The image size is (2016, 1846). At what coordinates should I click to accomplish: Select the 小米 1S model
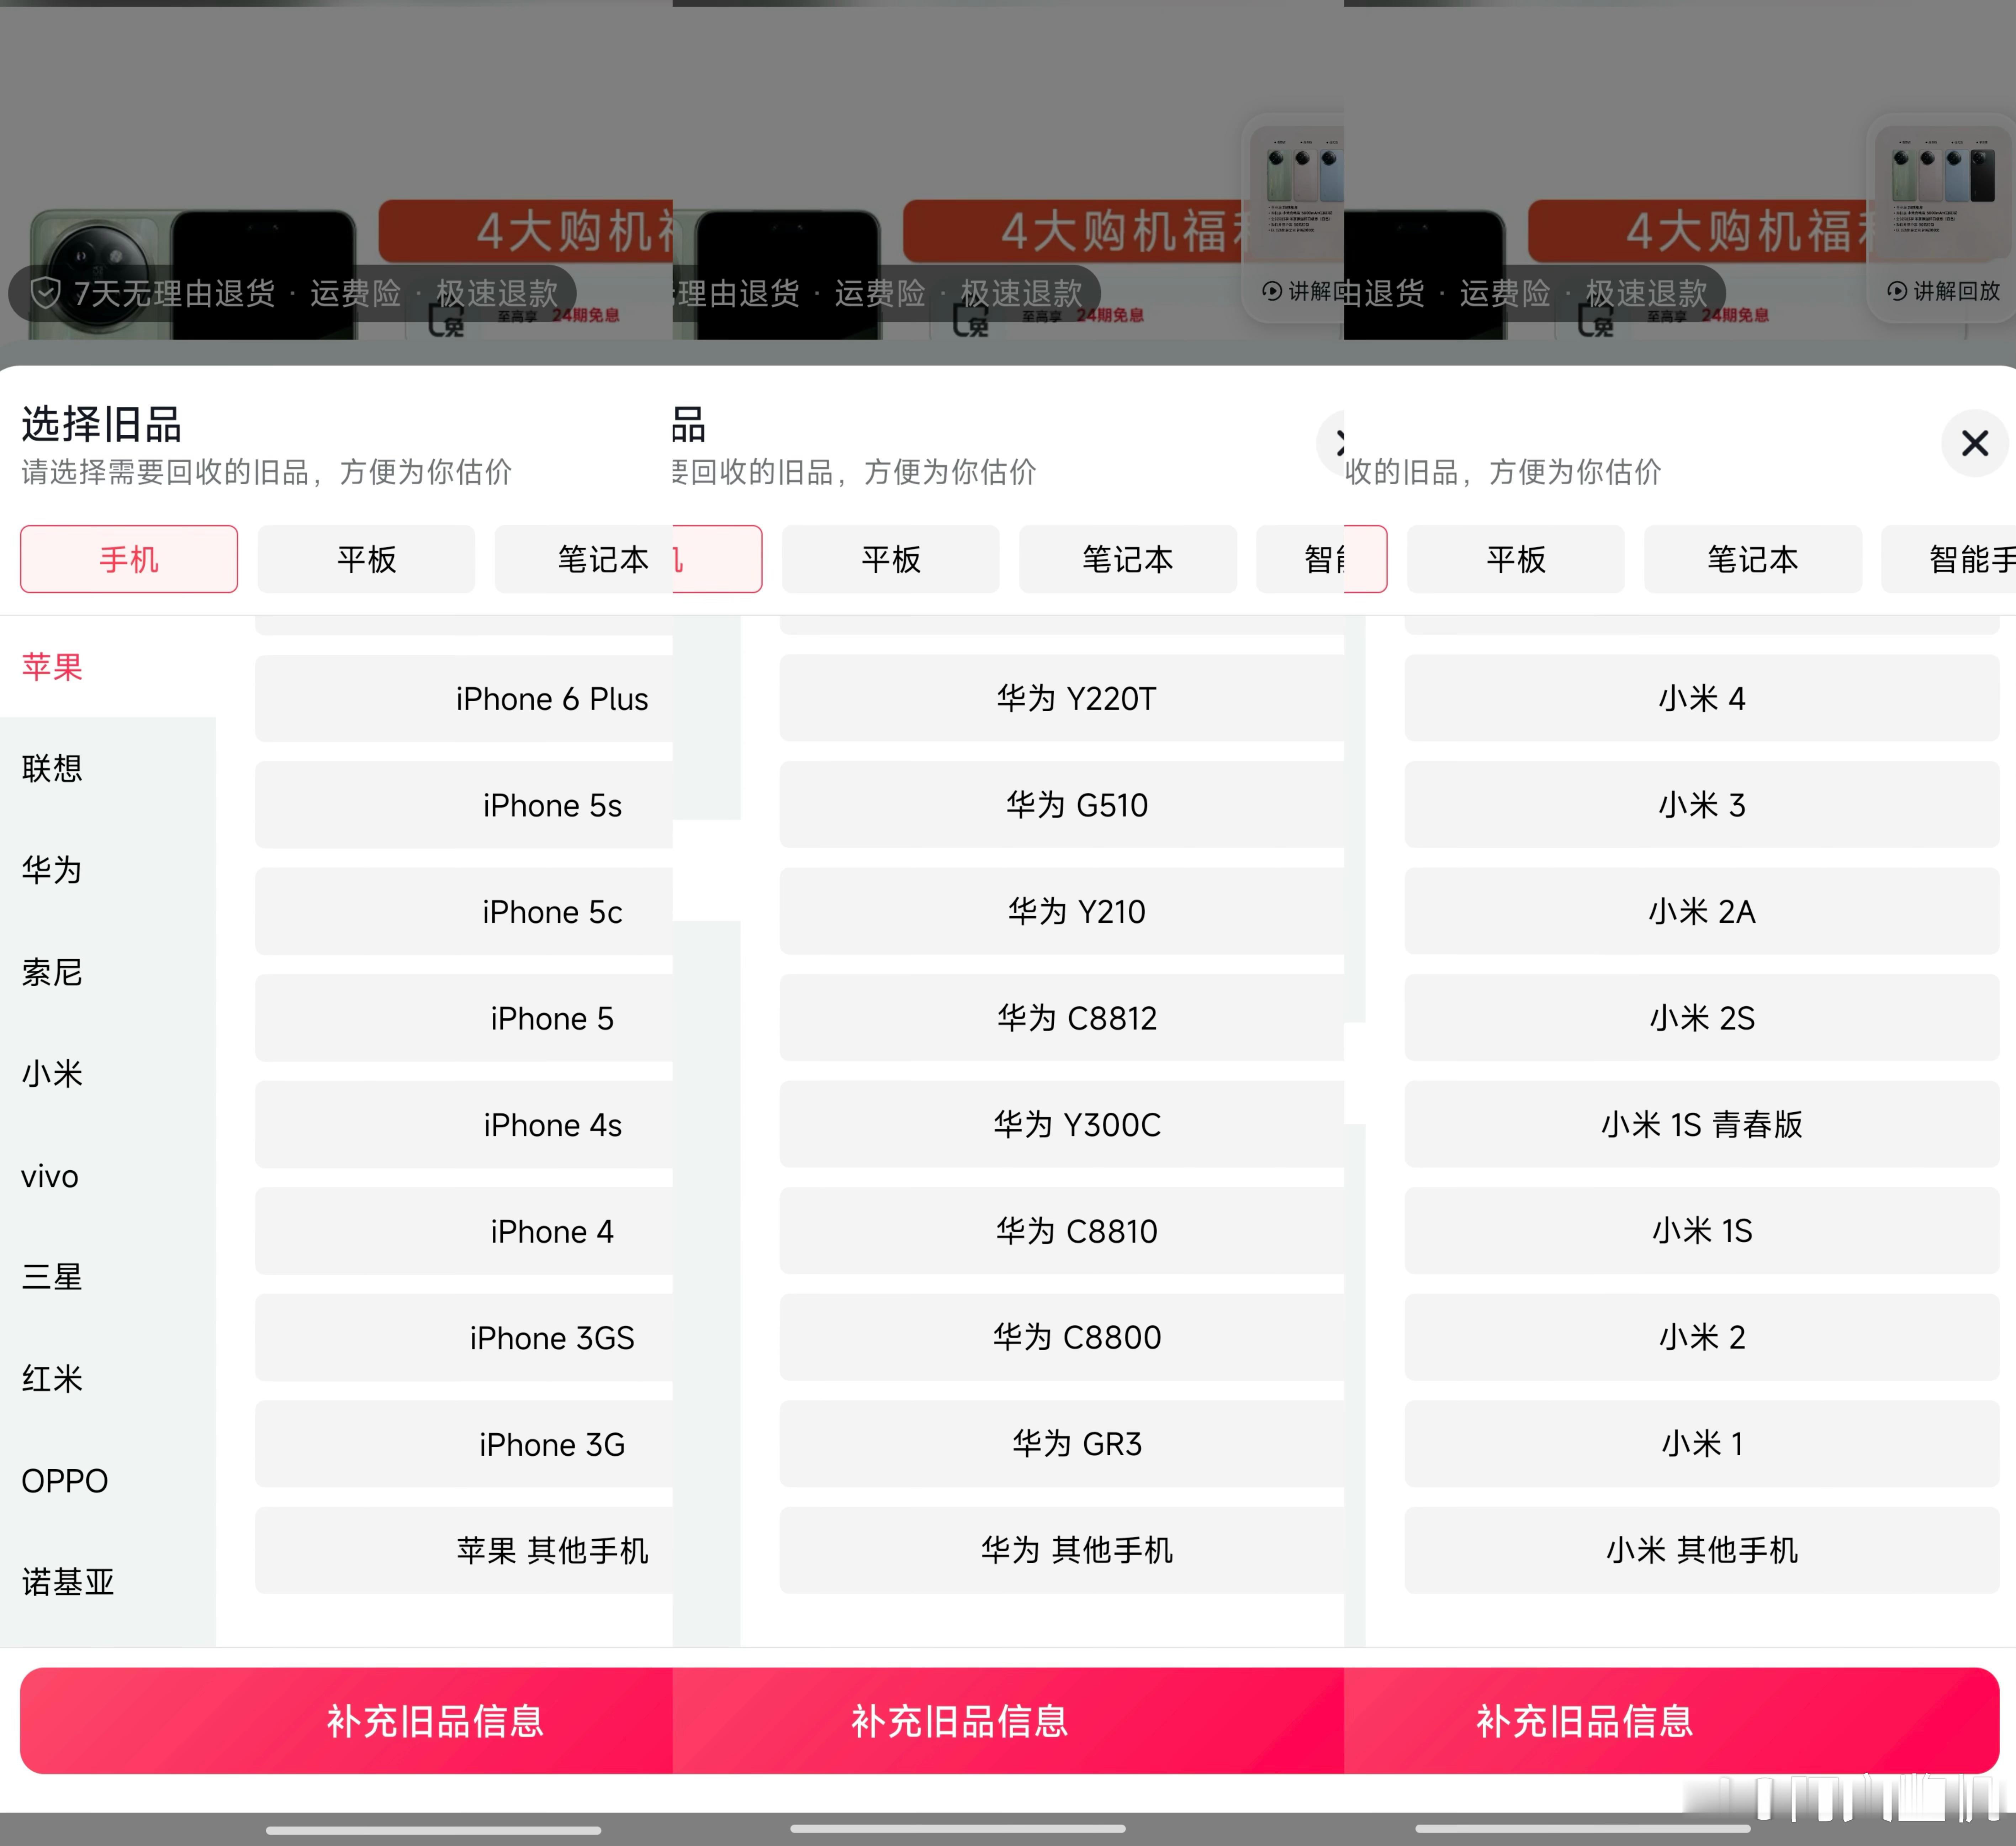coord(1702,1231)
